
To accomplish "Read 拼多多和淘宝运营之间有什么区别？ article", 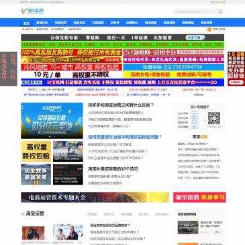I will pos(121,105).
